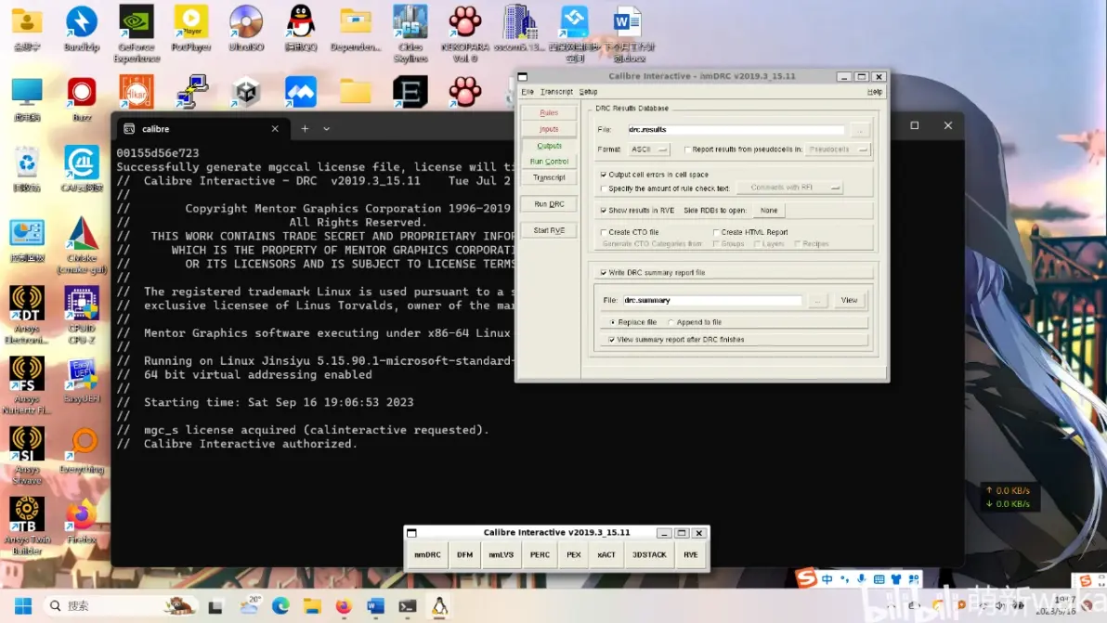Viewport: 1107px width, 623px height.
Task: Open the EasyUEFI desktop shortcut
Action: pyautogui.click(x=81, y=381)
